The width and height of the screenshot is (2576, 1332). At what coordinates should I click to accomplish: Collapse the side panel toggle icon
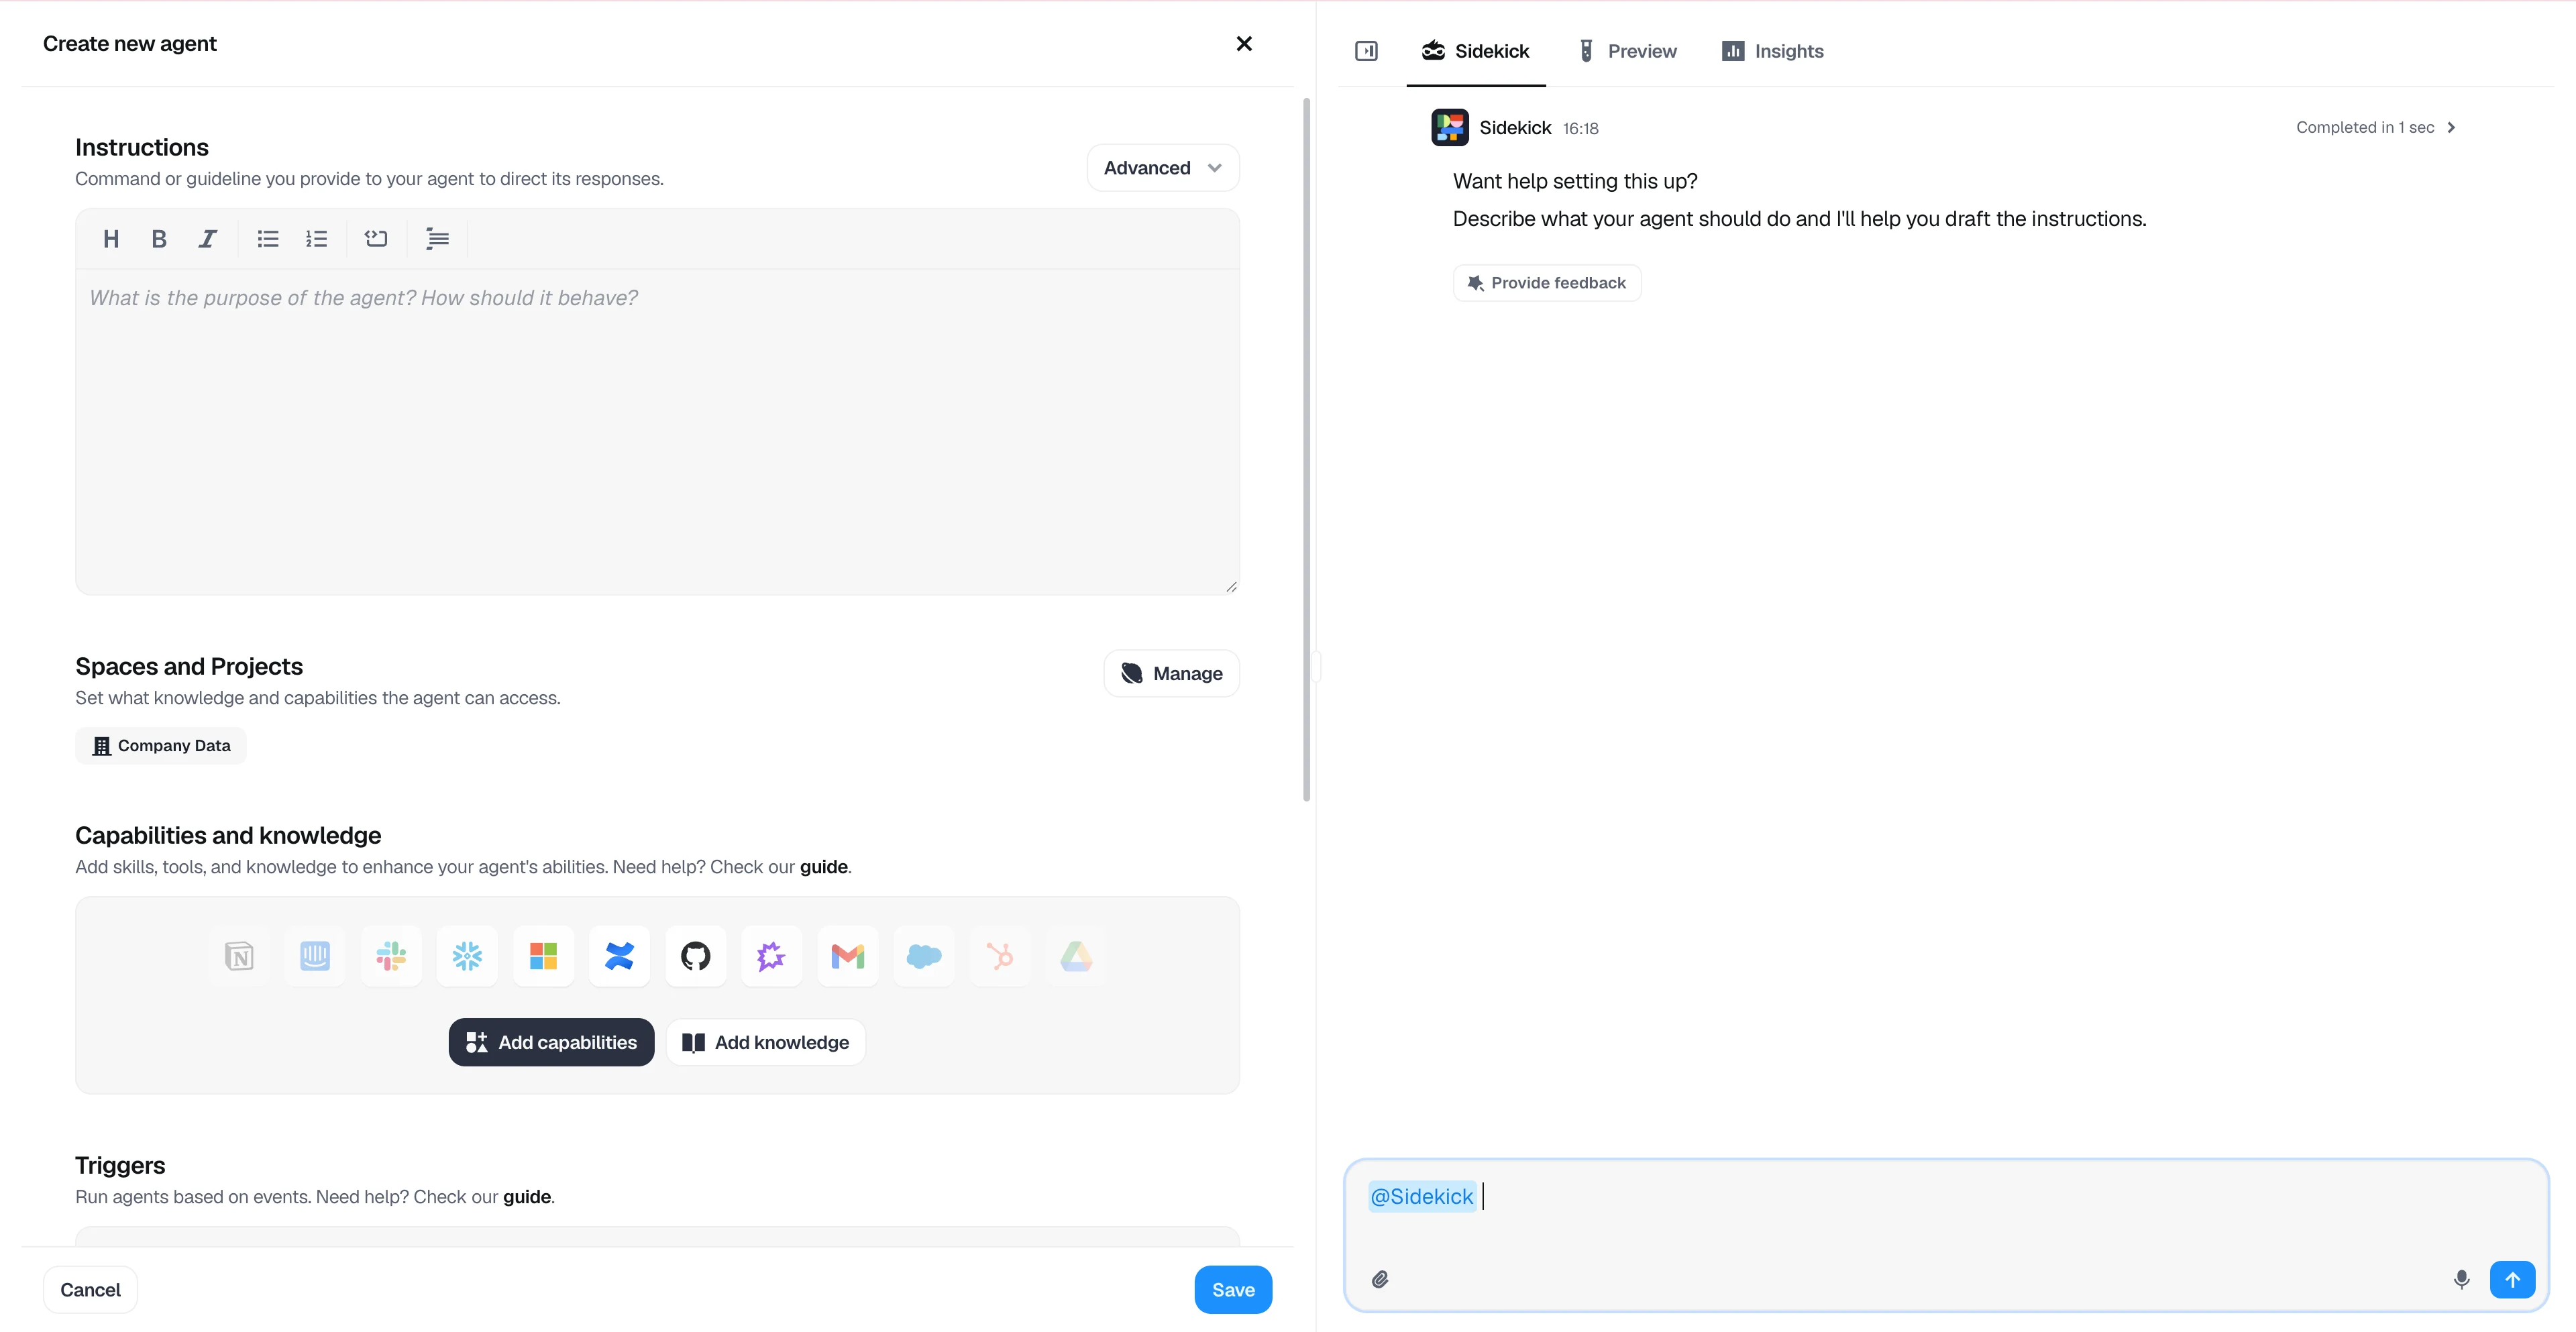(x=1366, y=51)
